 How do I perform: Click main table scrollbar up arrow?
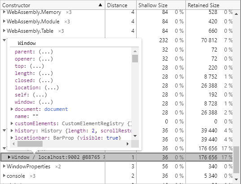point(236,14)
